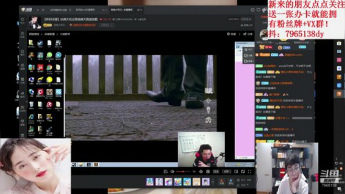
Task: Click the heart icon in the left sidebar
Action: (x=23, y=20)
